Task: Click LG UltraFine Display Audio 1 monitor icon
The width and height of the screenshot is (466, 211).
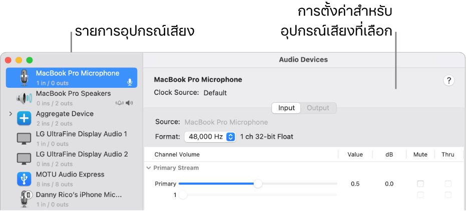Action: coord(24,138)
